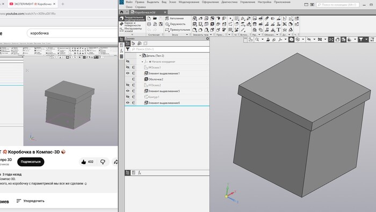Click the extrusion element icon in Элементы тела
The image size is (376, 212).
click(194, 18)
